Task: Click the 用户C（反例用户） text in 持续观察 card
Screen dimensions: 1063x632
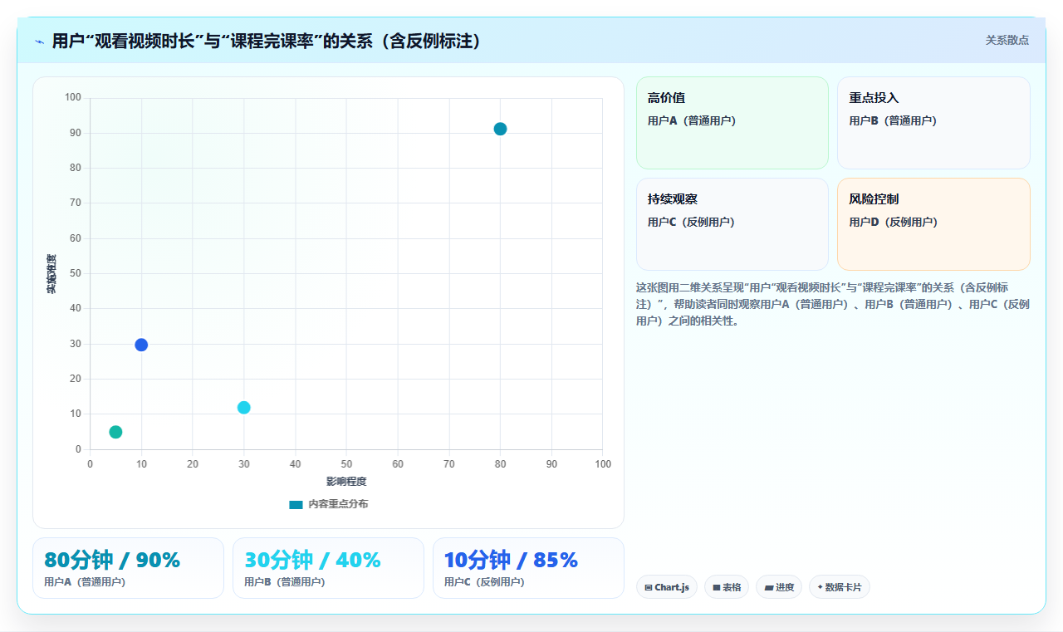Action: point(692,222)
